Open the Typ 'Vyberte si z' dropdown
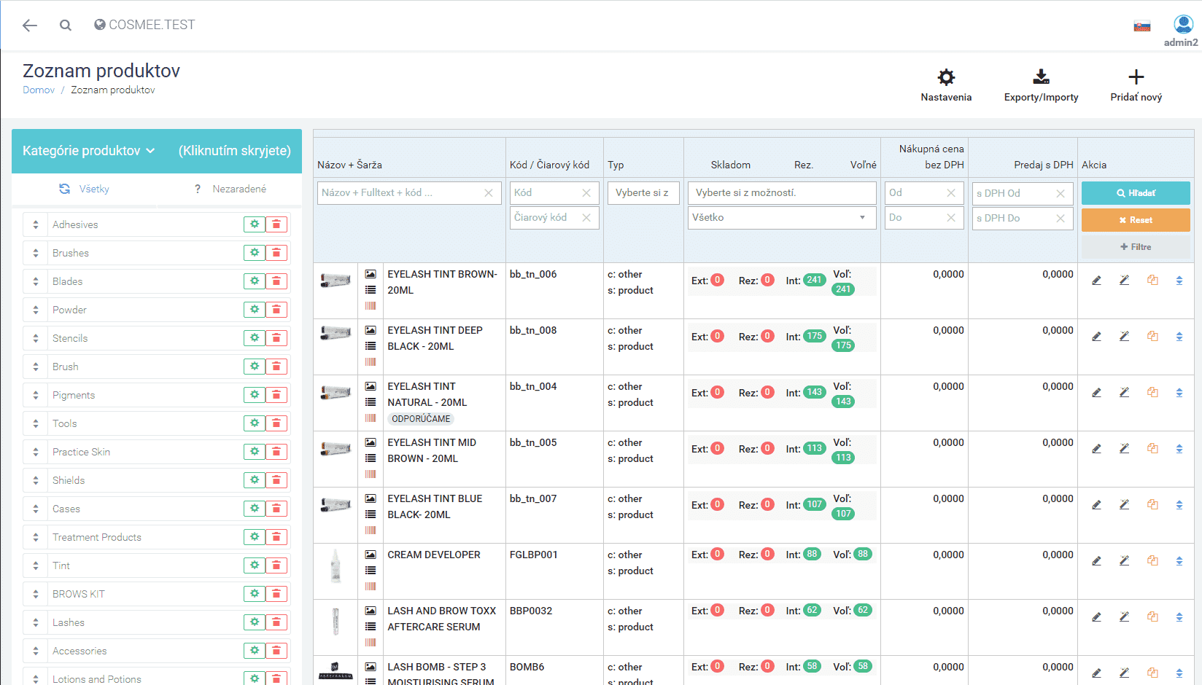The image size is (1202, 685). (643, 193)
